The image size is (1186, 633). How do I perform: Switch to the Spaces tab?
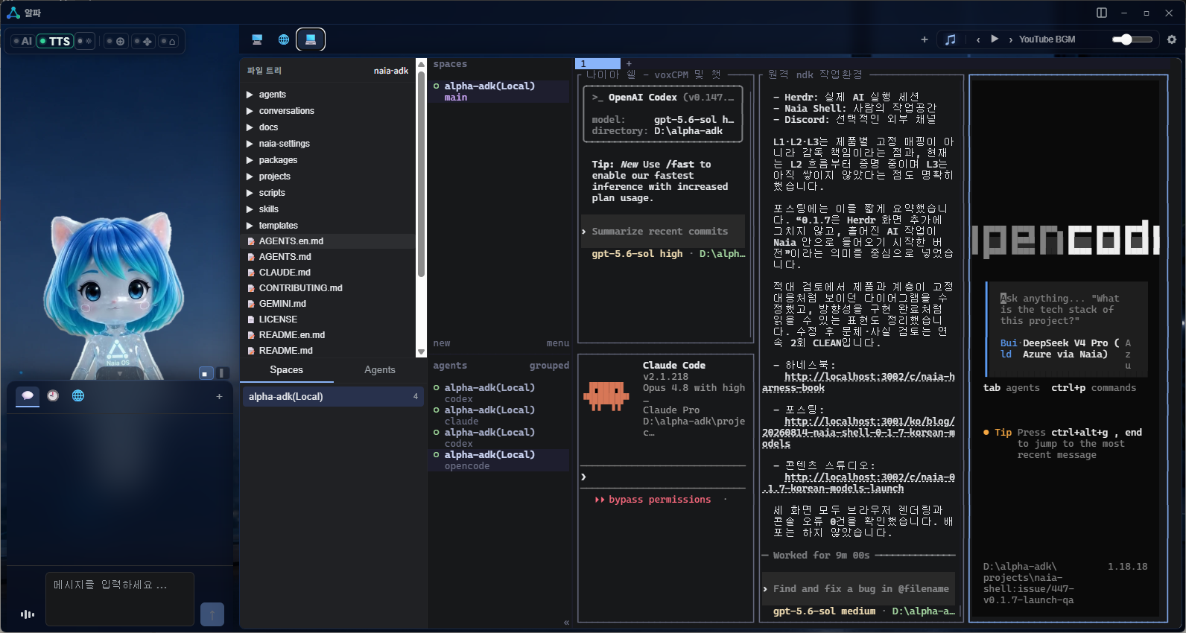(287, 370)
